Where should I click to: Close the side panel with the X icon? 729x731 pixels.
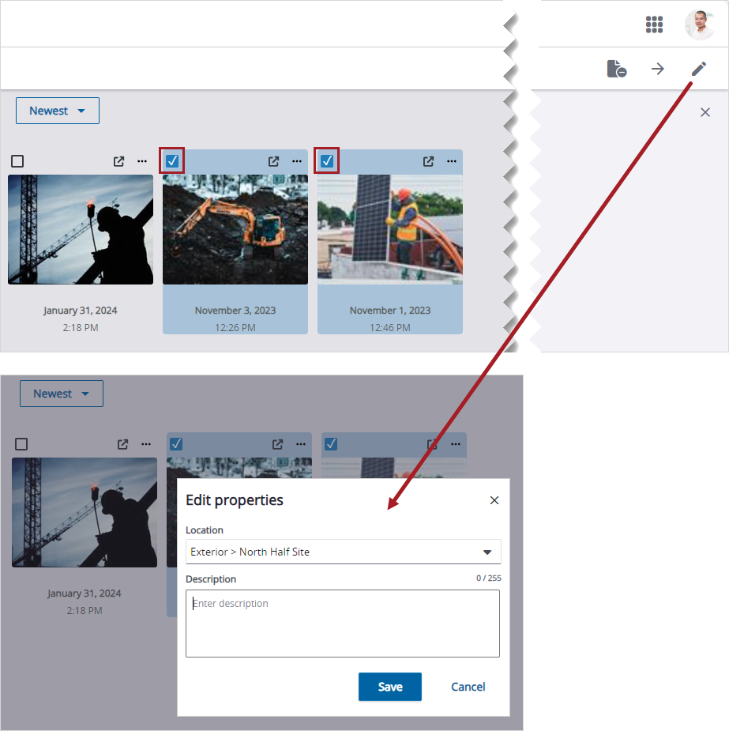pyautogui.click(x=705, y=112)
